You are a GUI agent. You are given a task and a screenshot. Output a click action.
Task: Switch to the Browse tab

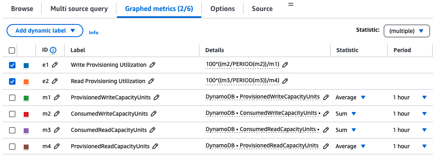tap(22, 9)
